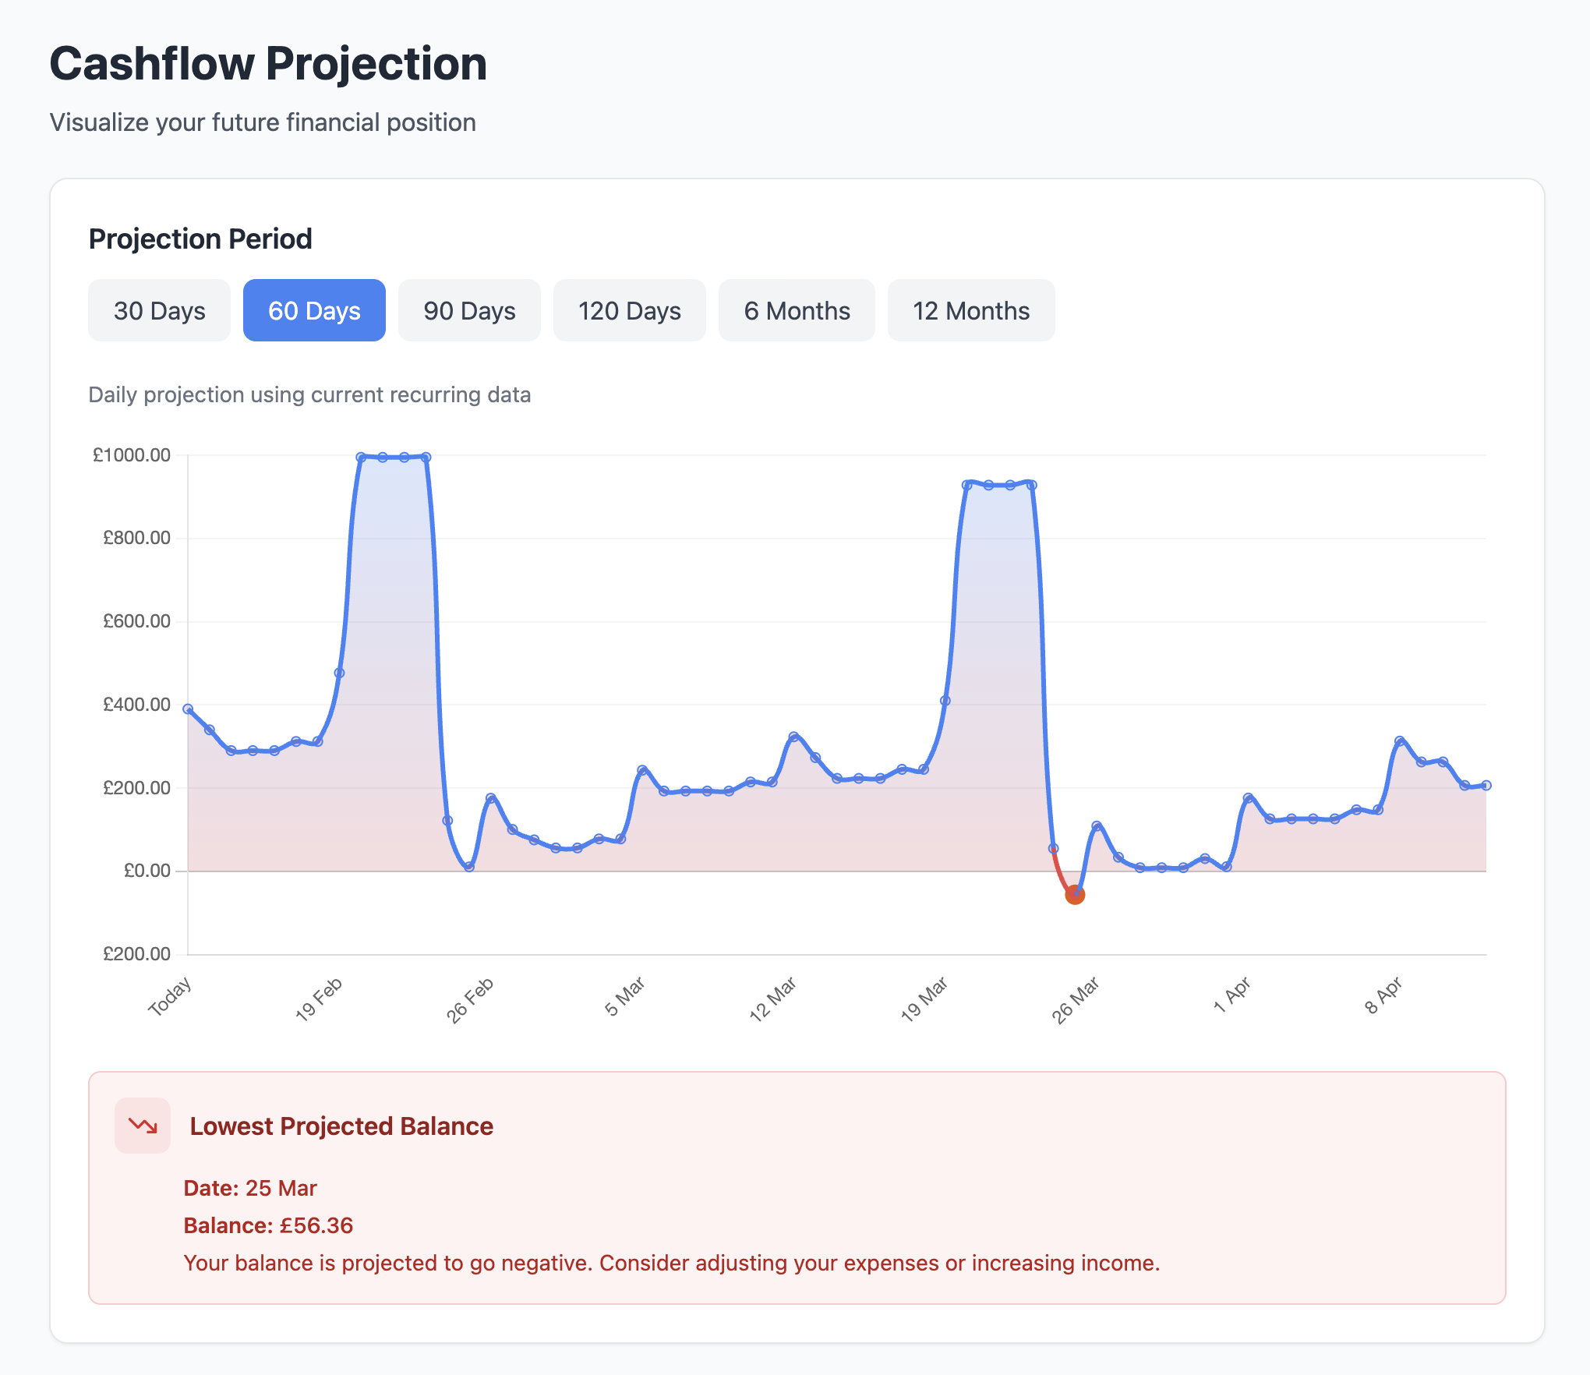Click the Today starting data point
The image size is (1590, 1375).
tap(188, 709)
